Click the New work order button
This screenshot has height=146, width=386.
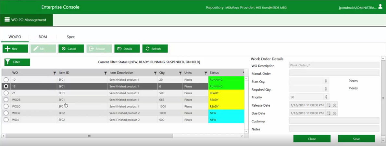(x=15, y=48)
